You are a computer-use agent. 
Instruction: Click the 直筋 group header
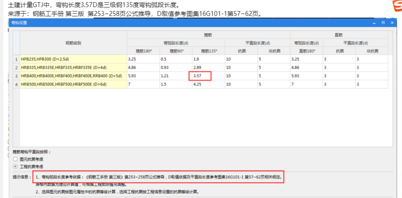(339, 35)
